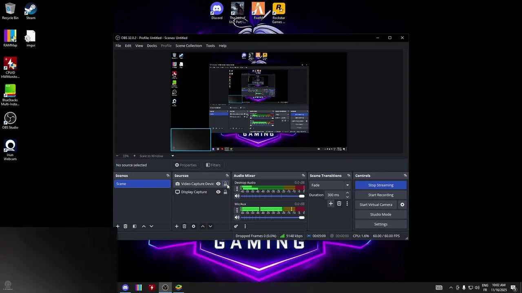Mute Mic/Aux speaker icon
The width and height of the screenshot is (522, 293).
coord(237,217)
